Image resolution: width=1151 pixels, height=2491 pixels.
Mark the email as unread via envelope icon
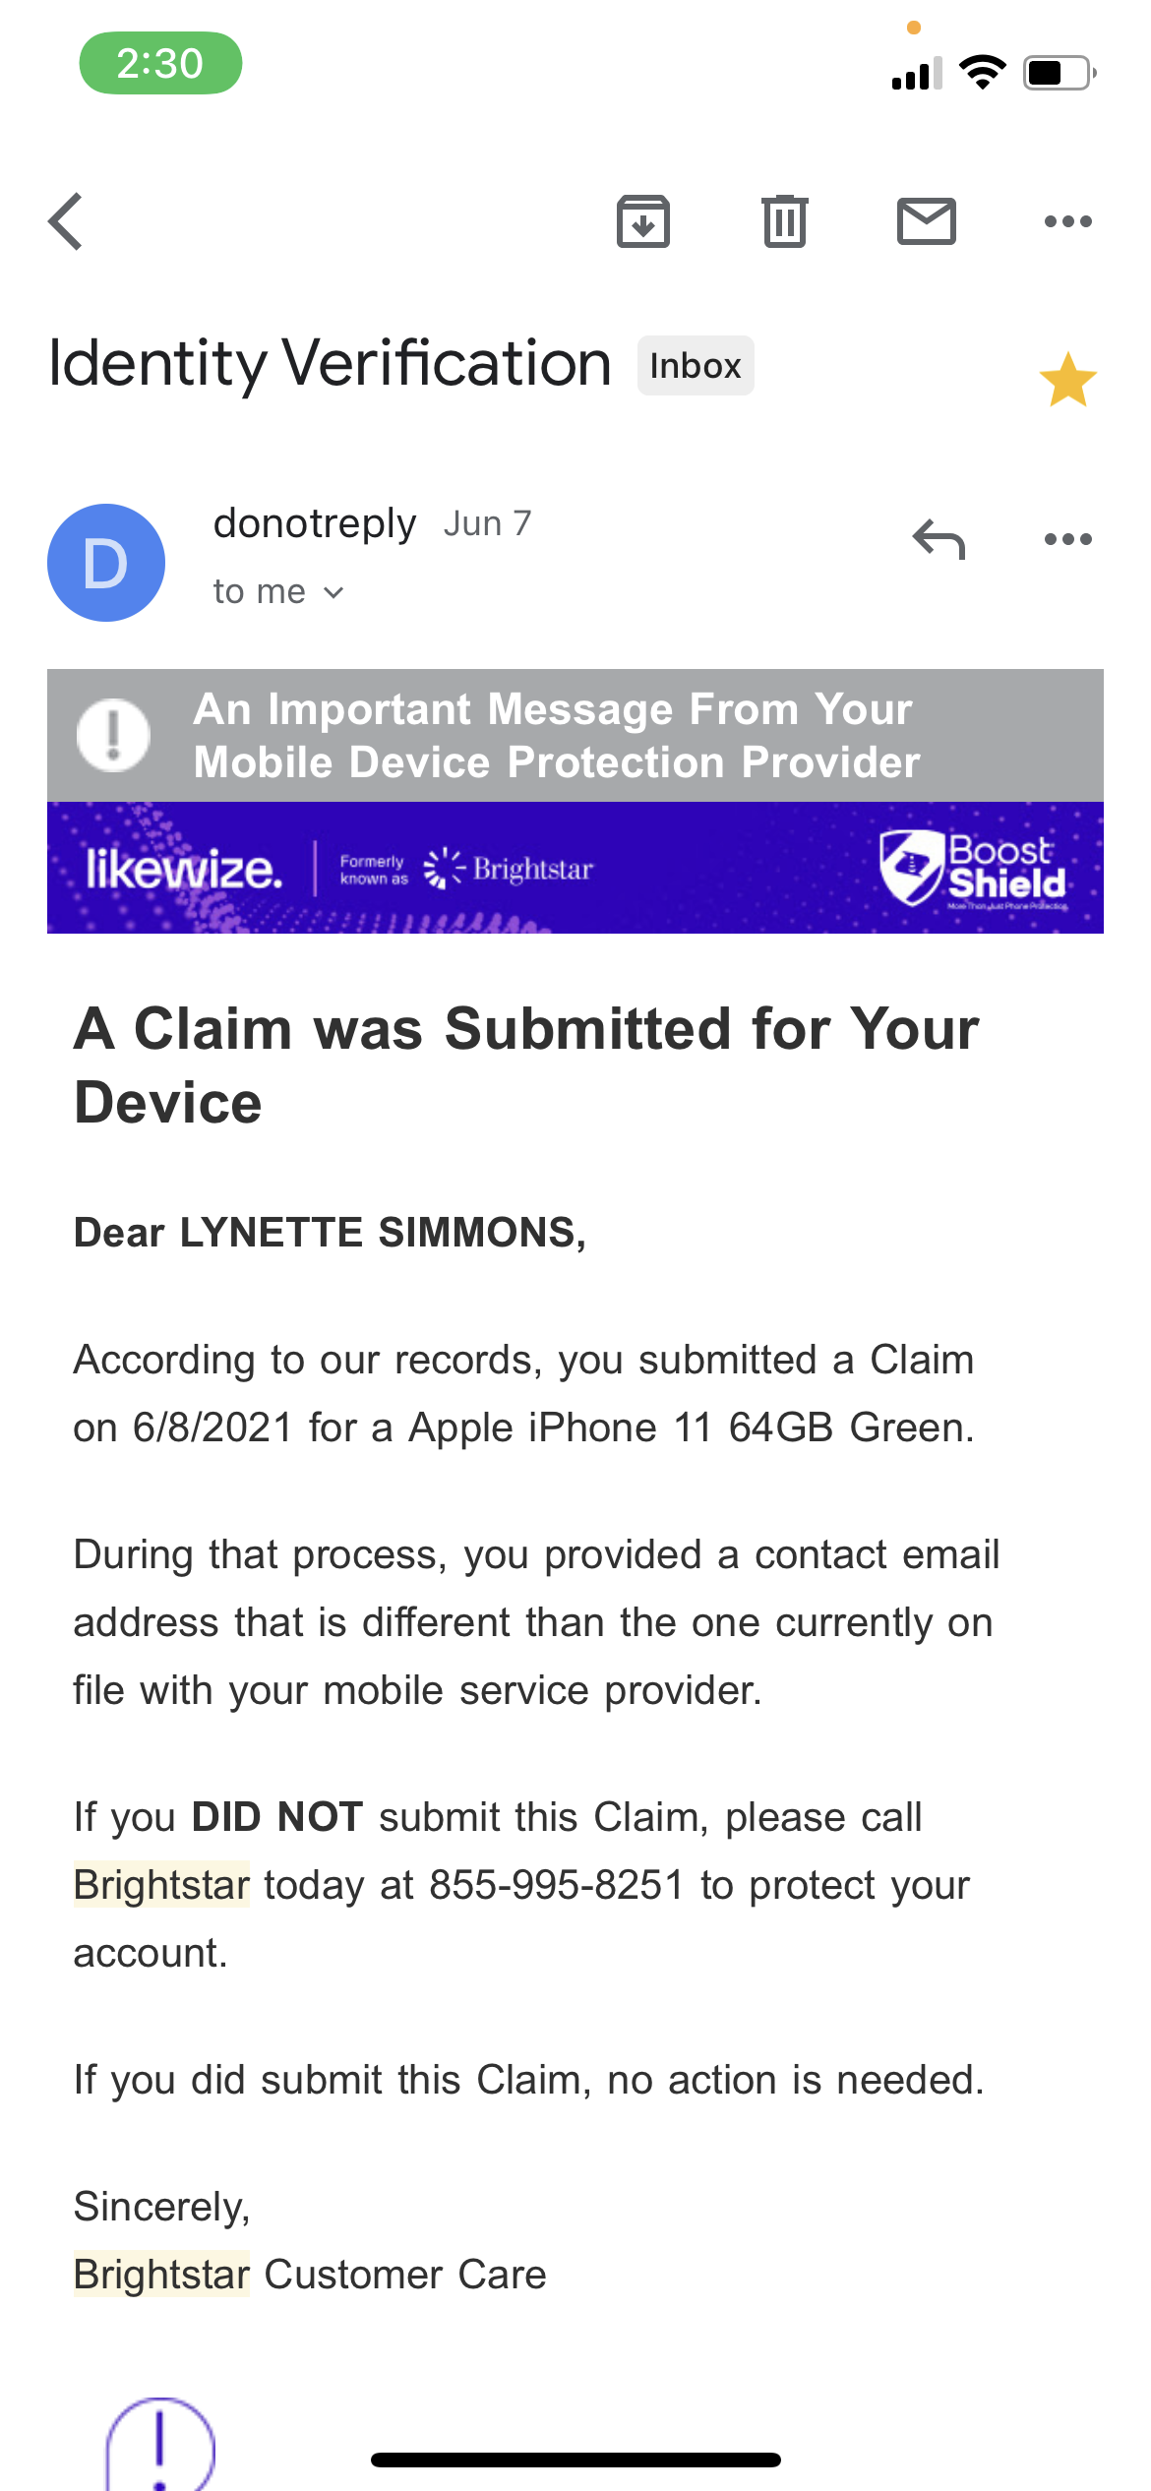coord(926,220)
